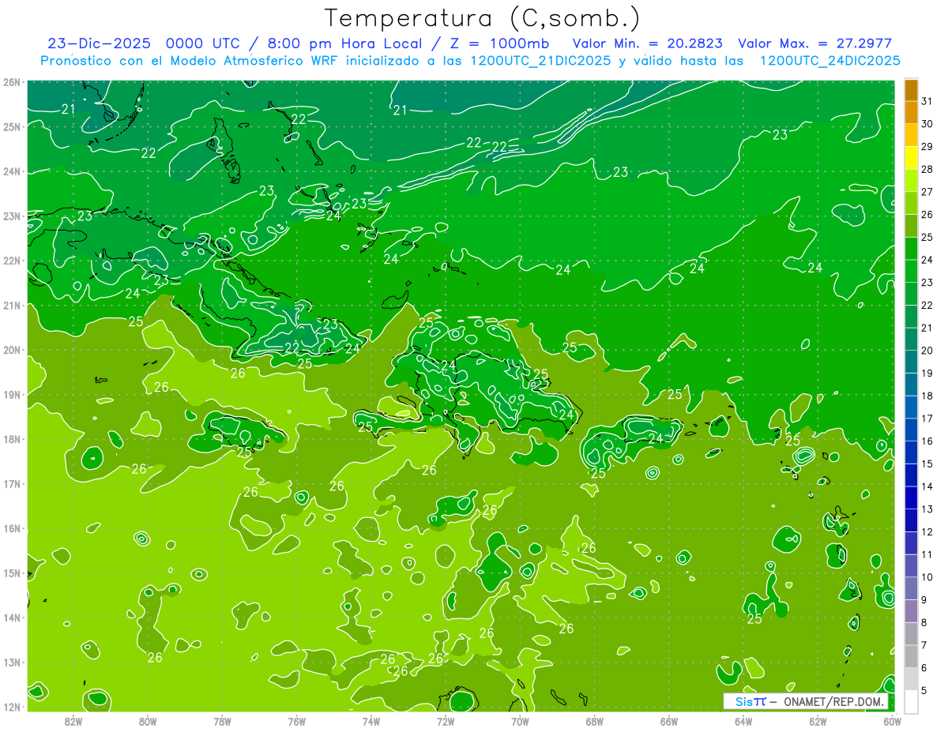This screenshot has width=948, height=732.
Task: Click the orange colorbar segment between 30 and 31
Action: click(x=911, y=113)
